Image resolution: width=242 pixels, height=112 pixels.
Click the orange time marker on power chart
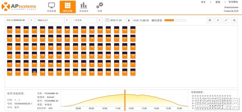coord(125,100)
